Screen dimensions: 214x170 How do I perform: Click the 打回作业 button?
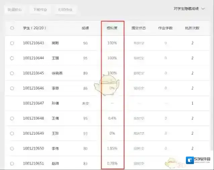pyautogui.click(x=65, y=10)
